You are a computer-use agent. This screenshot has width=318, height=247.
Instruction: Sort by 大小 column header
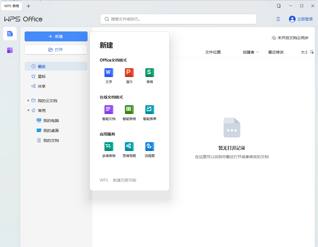[304, 52]
